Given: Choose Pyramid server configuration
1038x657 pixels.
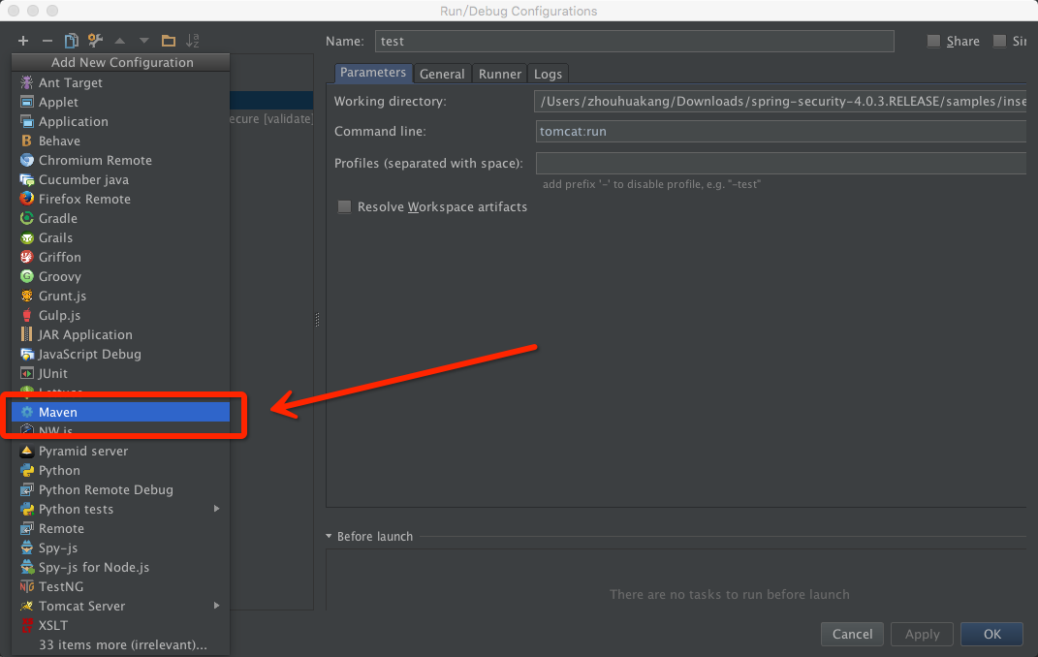Looking at the screenshot, I should tap(120, 452).
